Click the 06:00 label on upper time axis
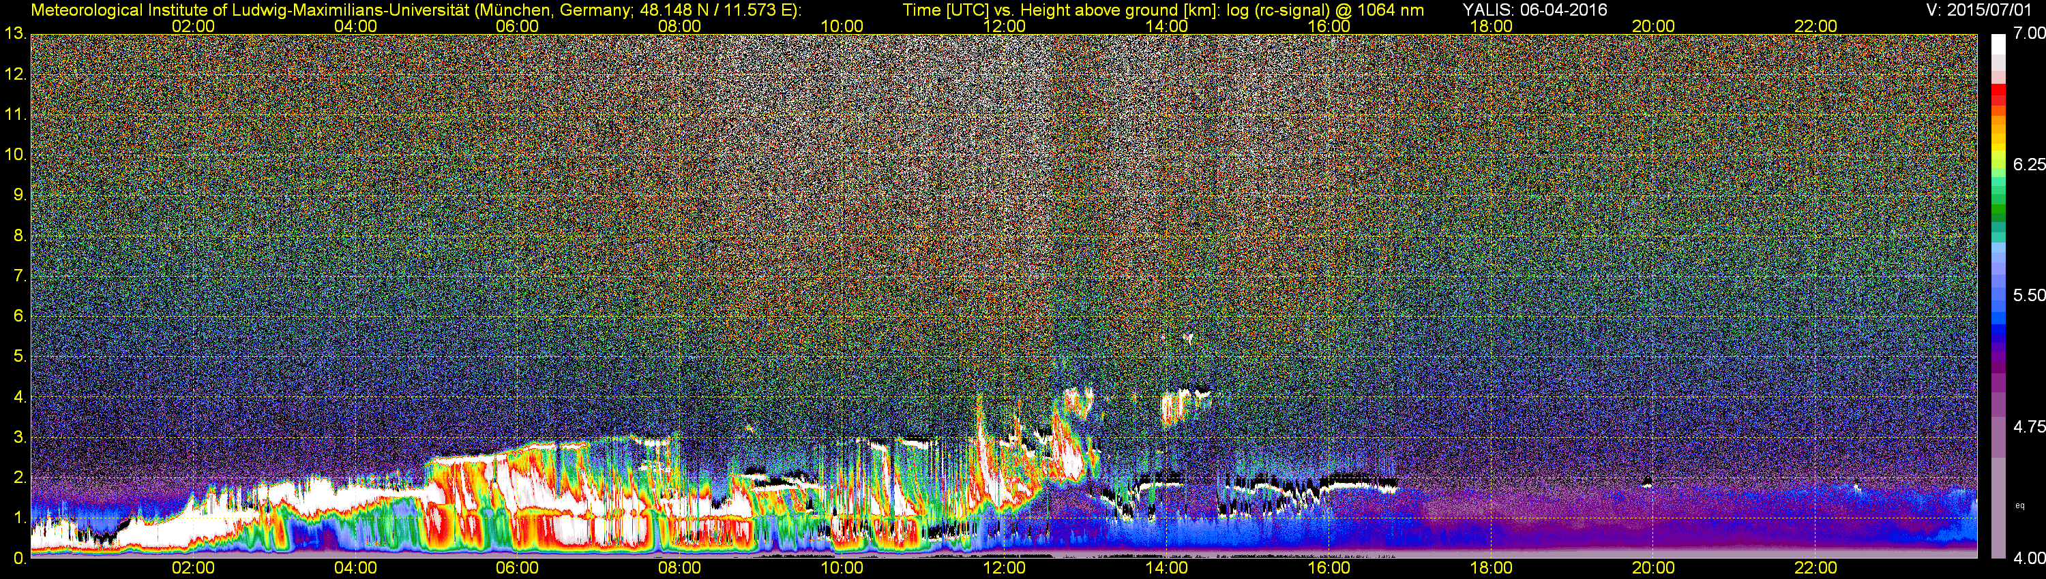The width and height of the screenshot is (2046, 579). click(x=517, y=26)
